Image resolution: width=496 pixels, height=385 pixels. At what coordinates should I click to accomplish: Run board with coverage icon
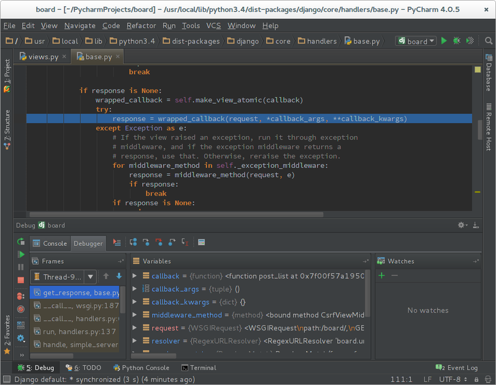470,41
